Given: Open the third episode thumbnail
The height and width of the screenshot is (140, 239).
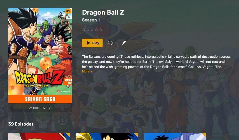Looking at the screenshot, I should pos(175,136).
